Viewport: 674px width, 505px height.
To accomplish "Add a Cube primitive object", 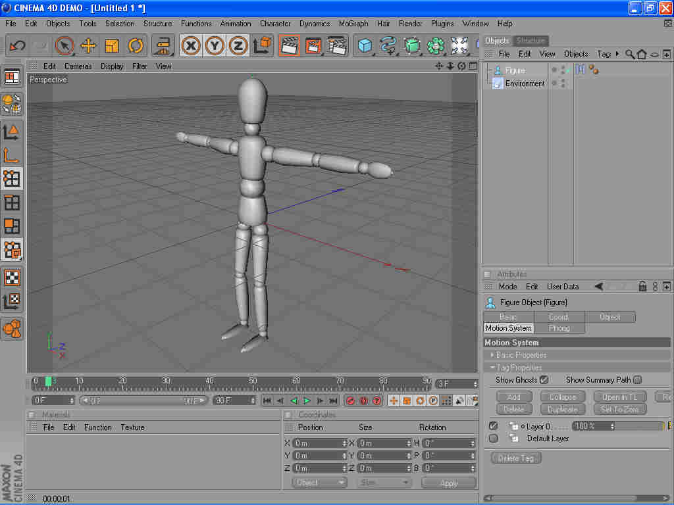I will click(x=365, y=45).
